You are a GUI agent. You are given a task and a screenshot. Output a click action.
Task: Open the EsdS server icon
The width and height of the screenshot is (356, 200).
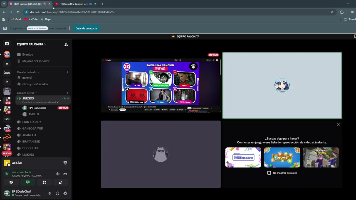(x=7, y=119)
